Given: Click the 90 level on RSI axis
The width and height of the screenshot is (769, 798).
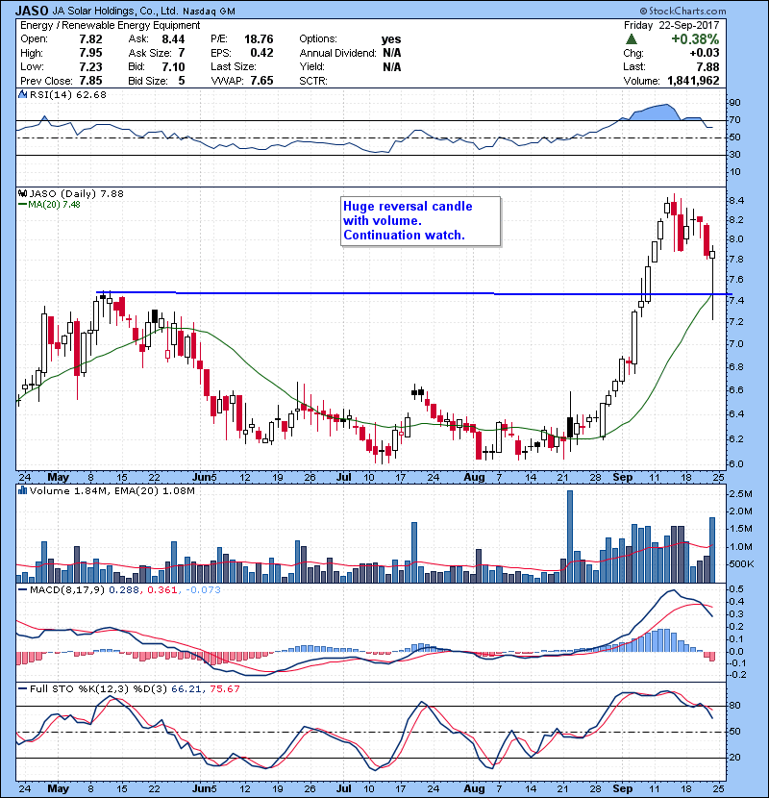Looking at the screenshot, I should click(735, 103).
